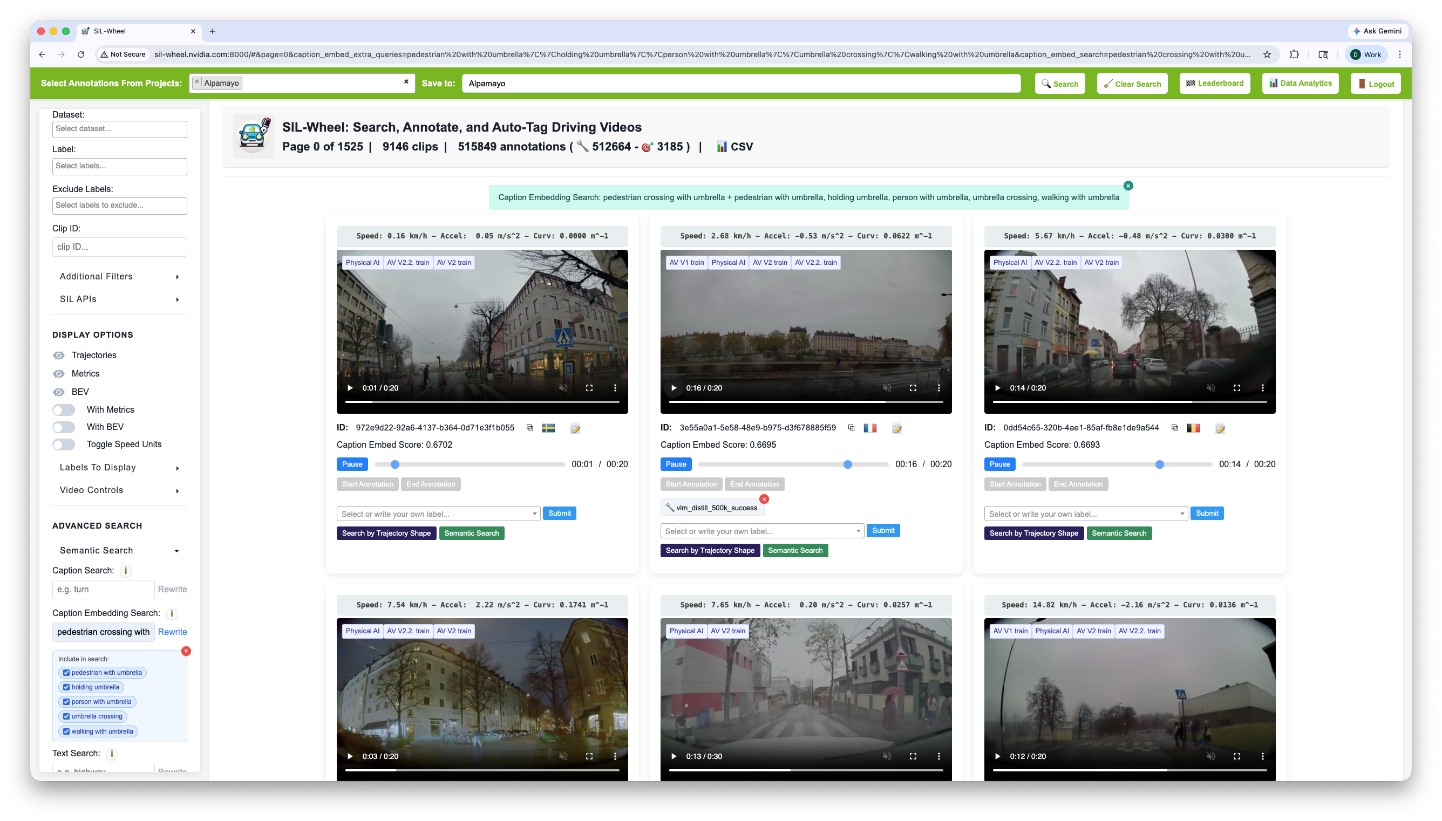Open the label combo box for clip 0dd54c65

pos(1086,514)
